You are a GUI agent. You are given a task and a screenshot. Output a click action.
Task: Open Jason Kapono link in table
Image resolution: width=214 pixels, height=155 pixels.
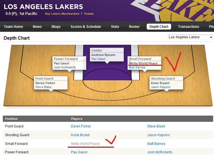[x=158, y=135]
